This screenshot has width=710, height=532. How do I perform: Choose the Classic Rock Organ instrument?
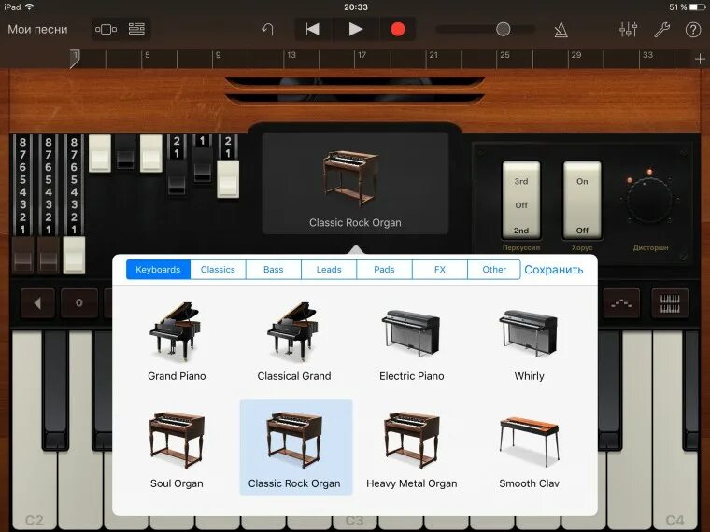click(x=295, y=447)
